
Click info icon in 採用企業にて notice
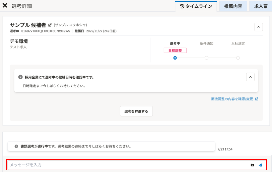click(20, 77)
